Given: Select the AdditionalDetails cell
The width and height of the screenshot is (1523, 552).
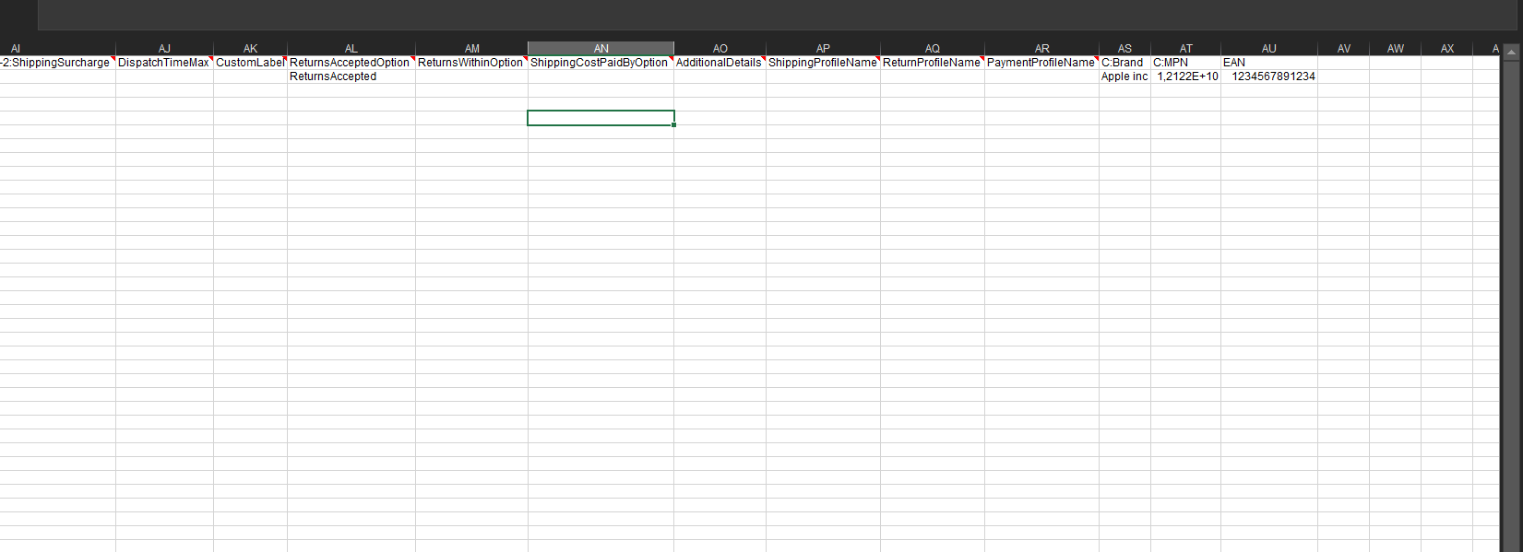Looking at the screenshot, I should point(719,63).
